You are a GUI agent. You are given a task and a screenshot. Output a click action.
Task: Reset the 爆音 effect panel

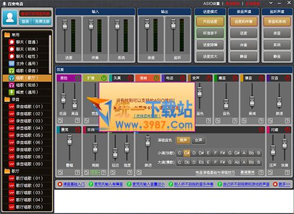click(244, 120)
